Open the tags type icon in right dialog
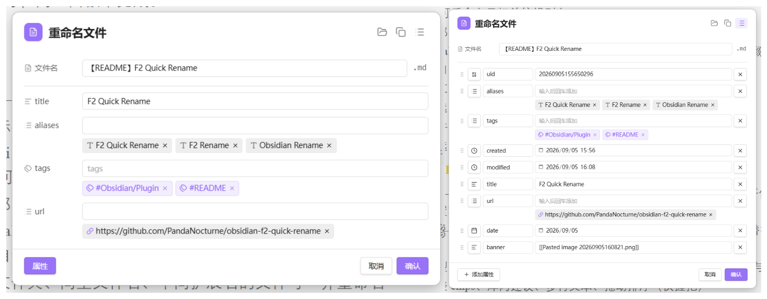 click(x=474, y=121)
